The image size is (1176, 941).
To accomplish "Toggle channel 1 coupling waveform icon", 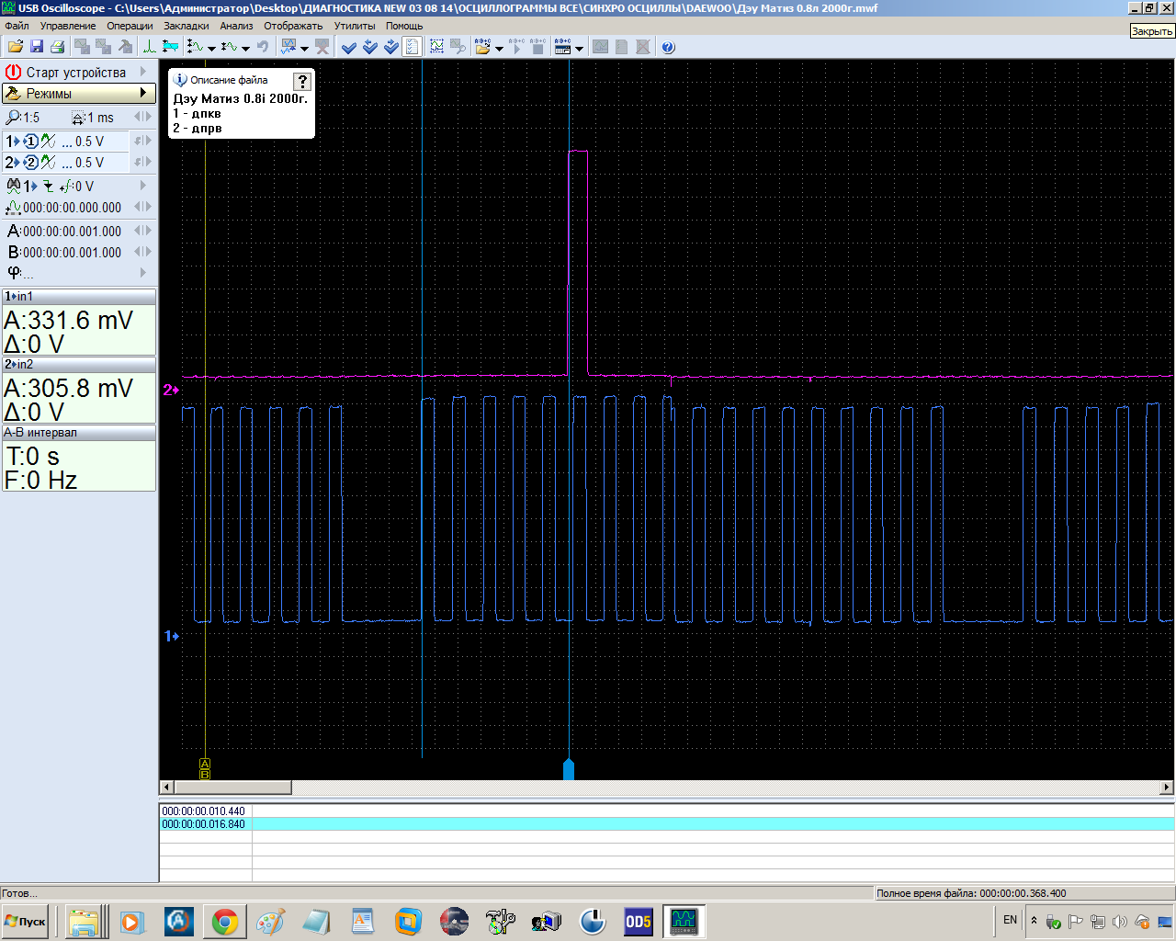I will (48, 142).
